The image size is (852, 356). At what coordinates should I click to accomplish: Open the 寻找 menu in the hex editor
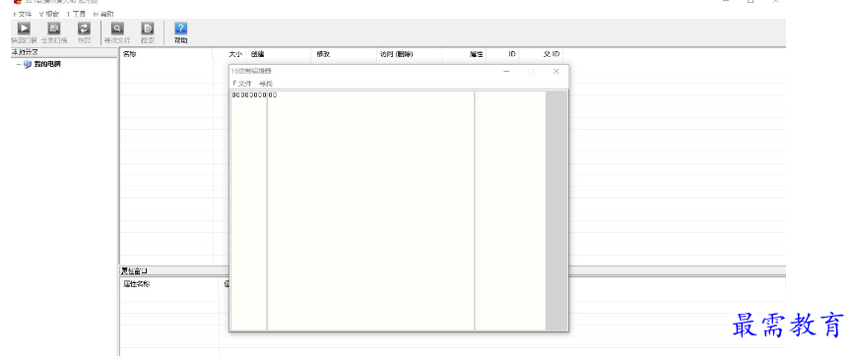(x=266, y=84)
